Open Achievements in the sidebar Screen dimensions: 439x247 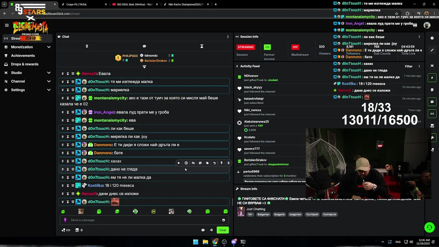[x=27, y=56]
